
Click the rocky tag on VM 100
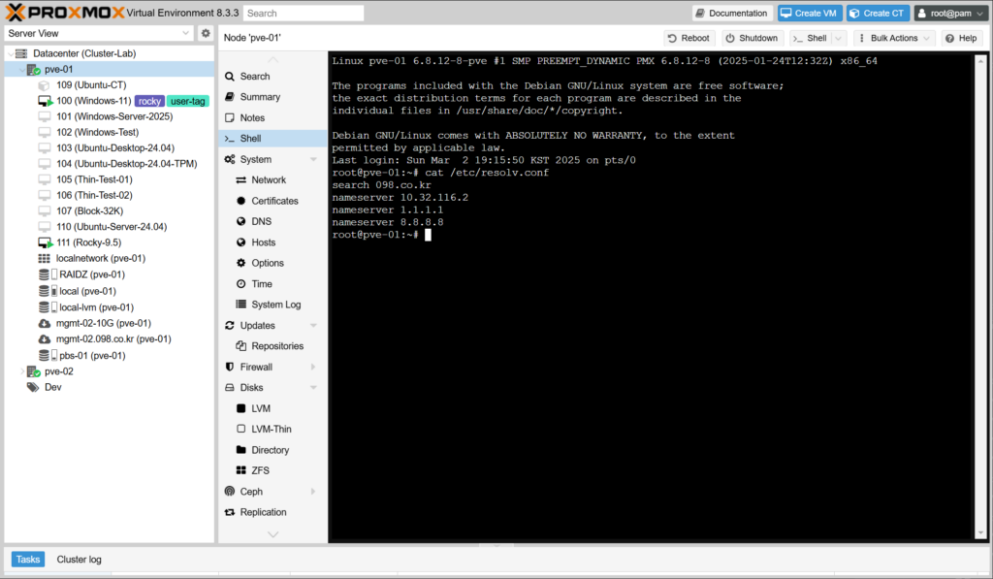tap(148, 101)
